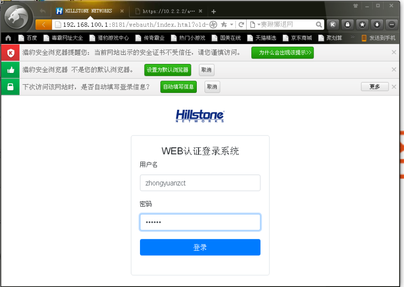The image size is (404, 287).
Task: Open the 百度 bookmark
Action: point(28,38)
